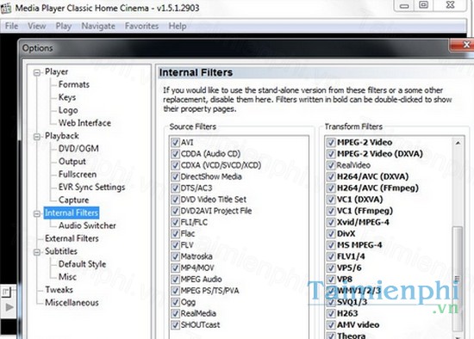Open the View menu
This screenshot has height=339, width=474.
click(x=36, y=26)
